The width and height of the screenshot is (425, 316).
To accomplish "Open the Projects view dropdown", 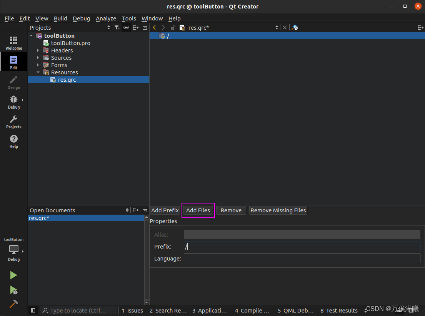I will (108, 27).
